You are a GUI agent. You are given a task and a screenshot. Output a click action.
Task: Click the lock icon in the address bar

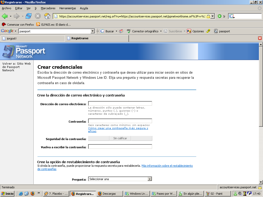[x=208, y=16]
